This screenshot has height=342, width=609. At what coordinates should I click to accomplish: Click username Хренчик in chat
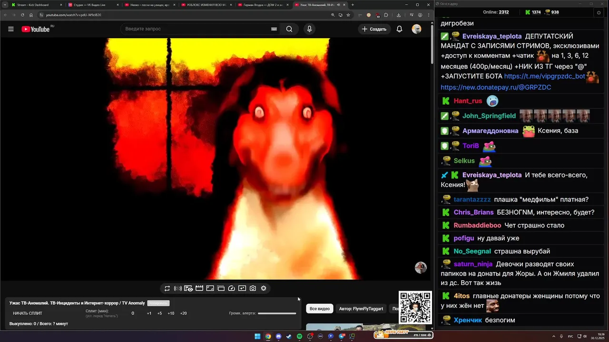468,320
